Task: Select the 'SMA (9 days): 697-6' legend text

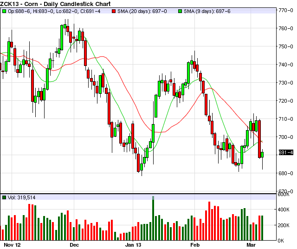Action: (x=207, y=11)
